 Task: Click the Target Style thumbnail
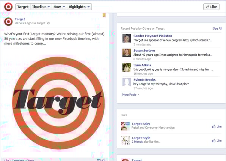pos(125,140)
